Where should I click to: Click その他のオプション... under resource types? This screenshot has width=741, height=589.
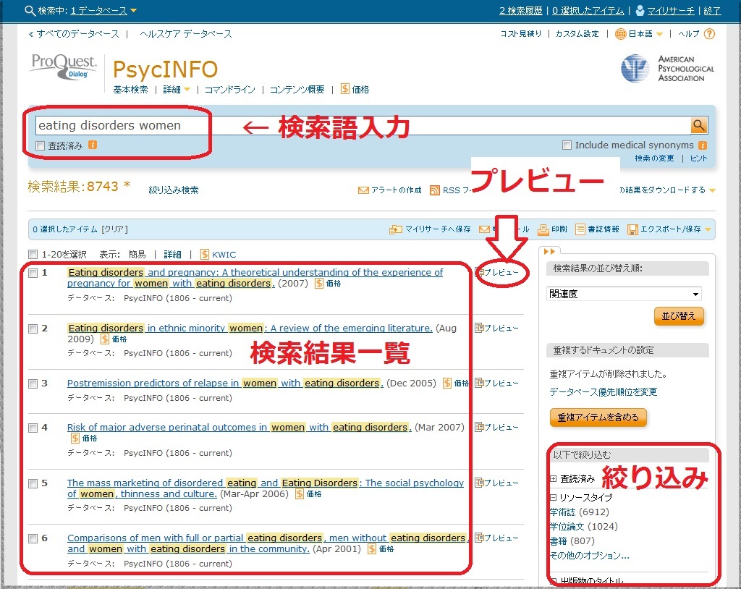589,556
